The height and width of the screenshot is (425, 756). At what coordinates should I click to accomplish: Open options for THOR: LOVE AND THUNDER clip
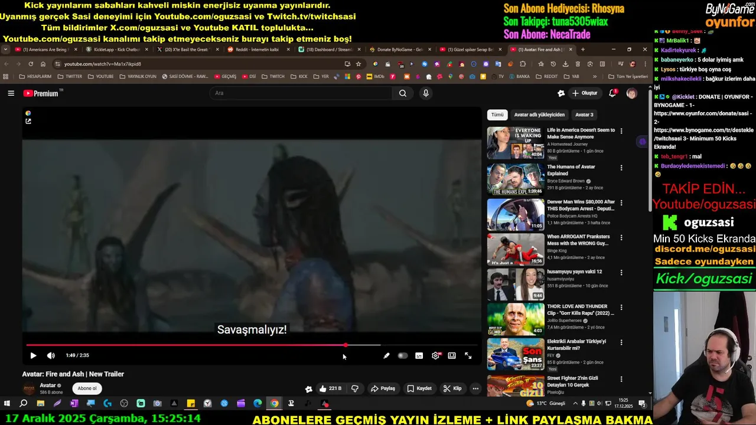[x=621, y=308]
